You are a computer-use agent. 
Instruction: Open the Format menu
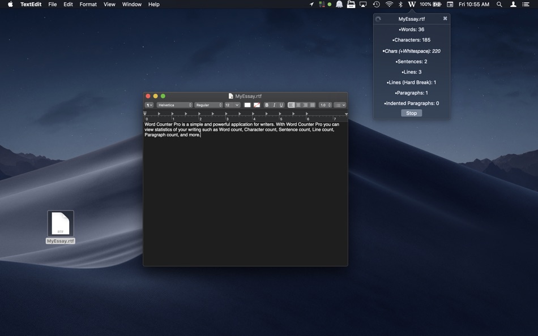(x=88, y=4)
